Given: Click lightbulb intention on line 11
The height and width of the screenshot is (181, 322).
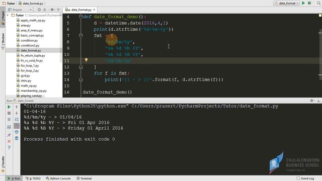Looking at the screenshot, I should [x=86, y=60].
